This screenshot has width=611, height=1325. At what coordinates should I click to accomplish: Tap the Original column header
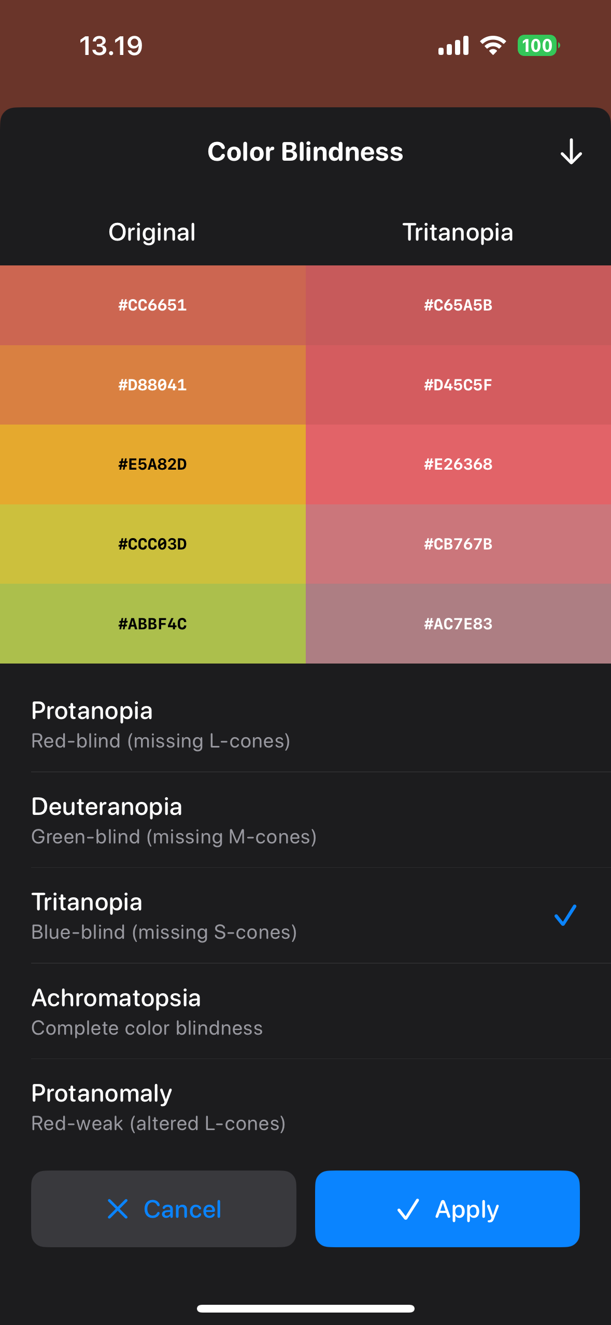coord(152,232)
